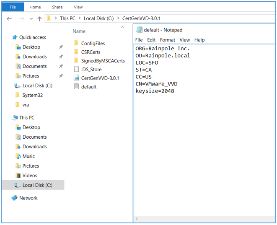The width and height of the screenshot is (277, 225).
Task: Click the Network icon in the navigation pane
Action: pyautogui.click(x=15, y=198)
